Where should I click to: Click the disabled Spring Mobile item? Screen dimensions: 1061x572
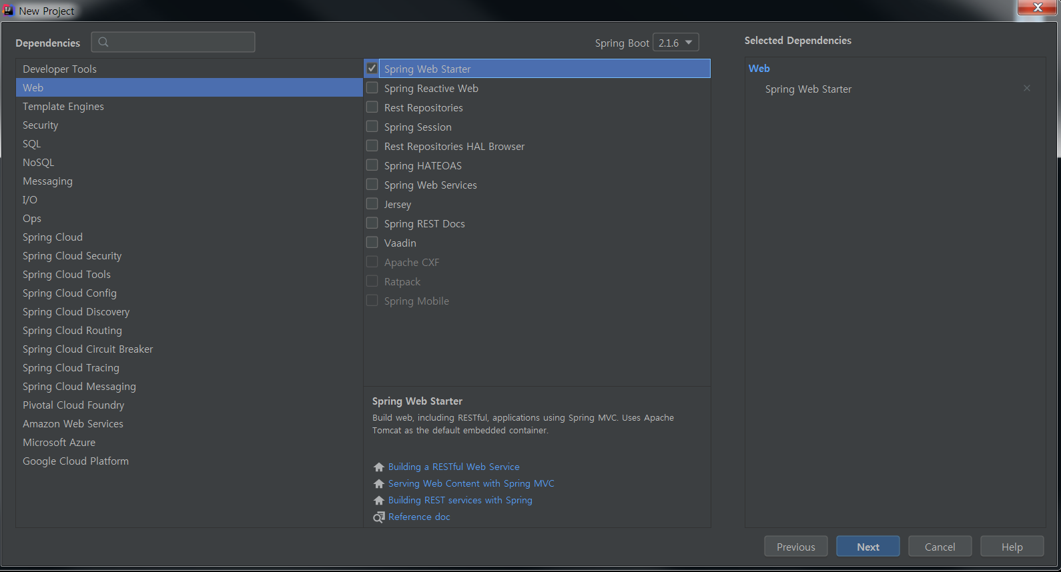tap(416, 301)
